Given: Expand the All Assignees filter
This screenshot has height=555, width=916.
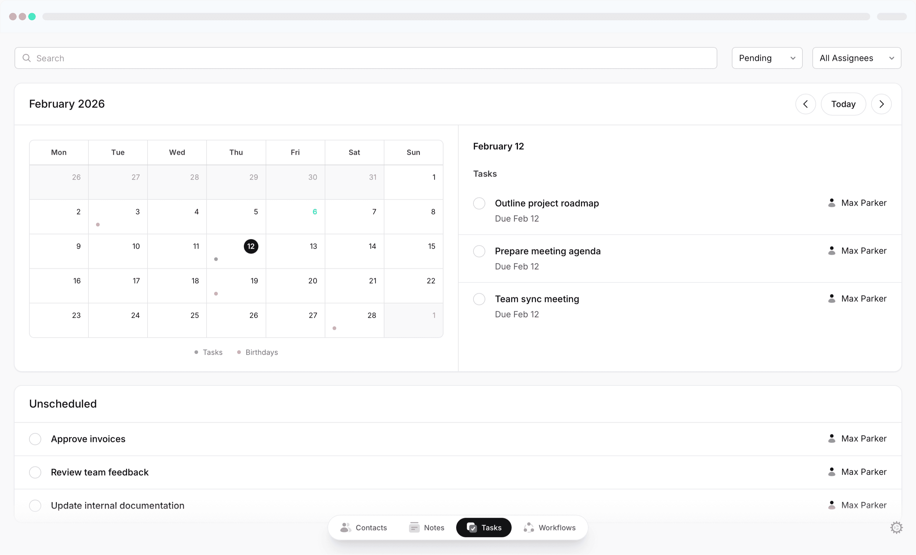Looking at the screenshot, I should 857,58.
